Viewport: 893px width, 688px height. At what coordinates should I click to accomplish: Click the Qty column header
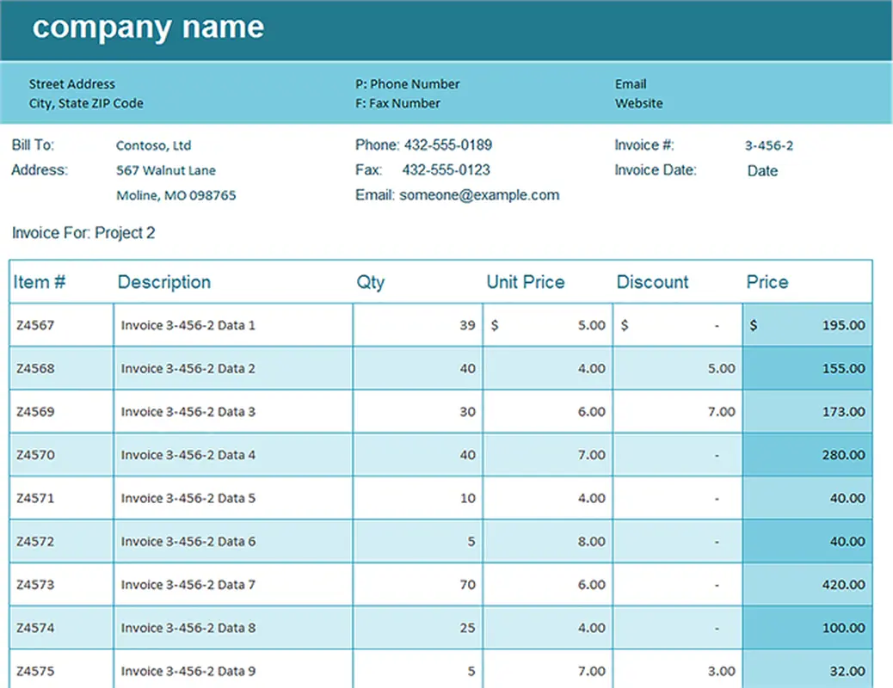[371, 282]
